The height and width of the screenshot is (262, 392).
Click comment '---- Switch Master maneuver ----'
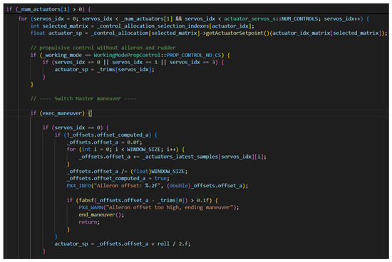(88, 99)
